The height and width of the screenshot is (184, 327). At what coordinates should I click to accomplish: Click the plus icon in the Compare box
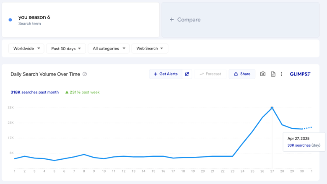[x=171, y=20]
